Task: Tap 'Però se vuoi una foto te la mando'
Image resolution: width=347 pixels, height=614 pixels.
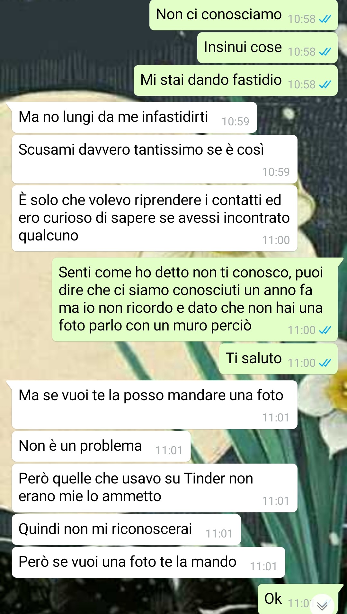Action: [148, 562]
